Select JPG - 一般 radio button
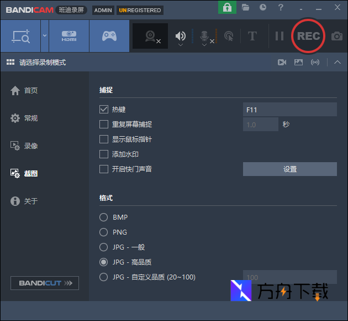 click(103, 247)
